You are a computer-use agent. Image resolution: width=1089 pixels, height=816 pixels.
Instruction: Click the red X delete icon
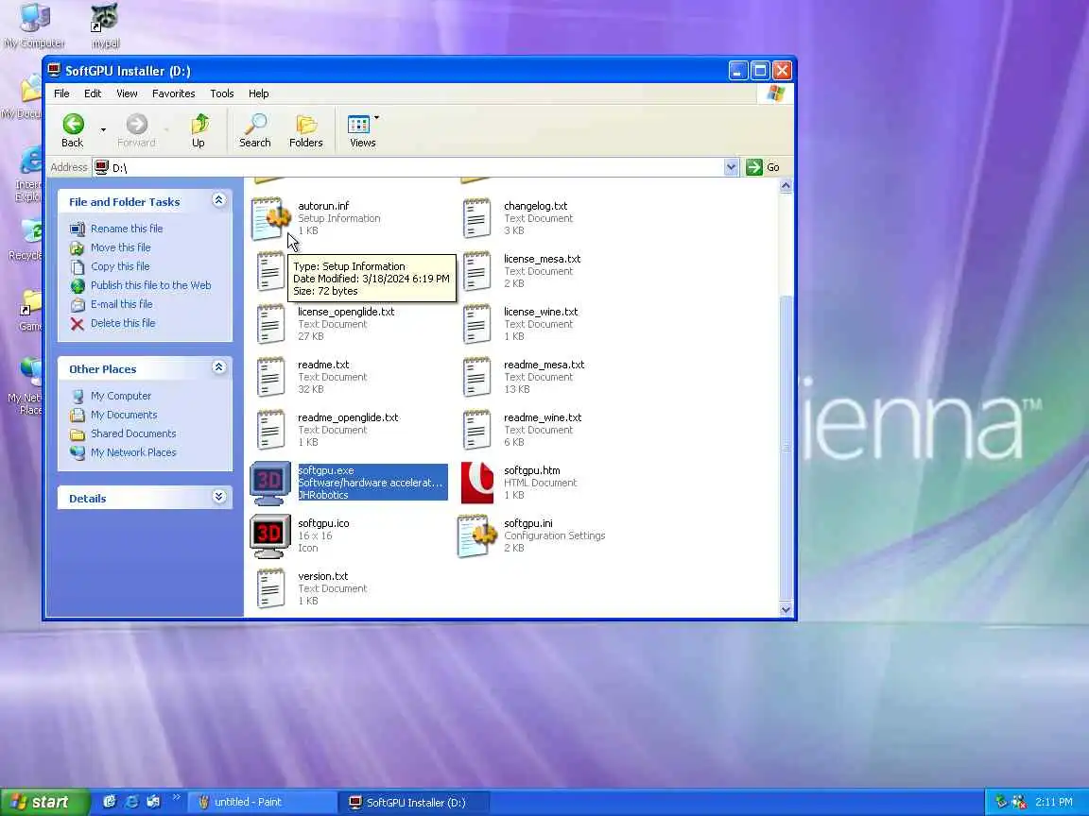[78, 323]
